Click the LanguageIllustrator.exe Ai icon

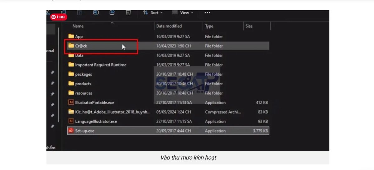(x=71, y=121)
